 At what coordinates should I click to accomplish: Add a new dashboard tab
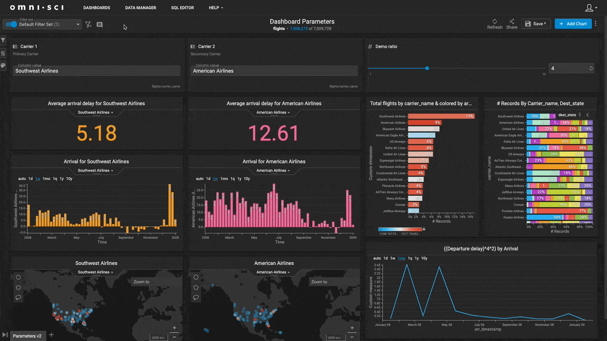(51, 335)
